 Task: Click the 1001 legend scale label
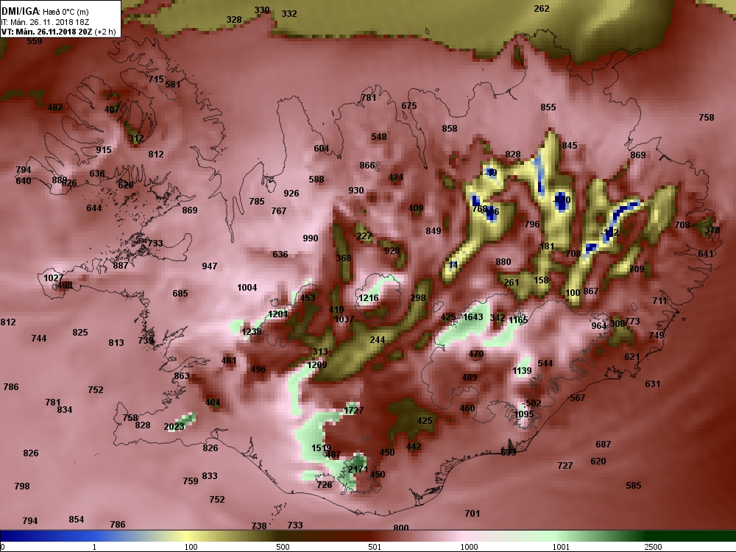tap(561, 547)
